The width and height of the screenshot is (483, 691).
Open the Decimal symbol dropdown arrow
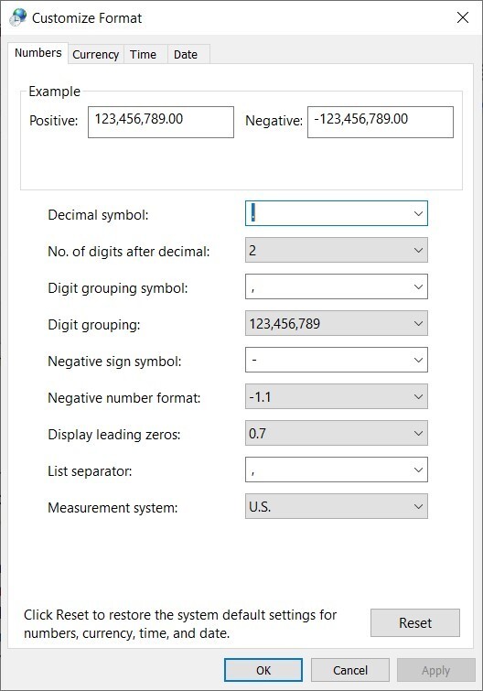coord(418,214)
